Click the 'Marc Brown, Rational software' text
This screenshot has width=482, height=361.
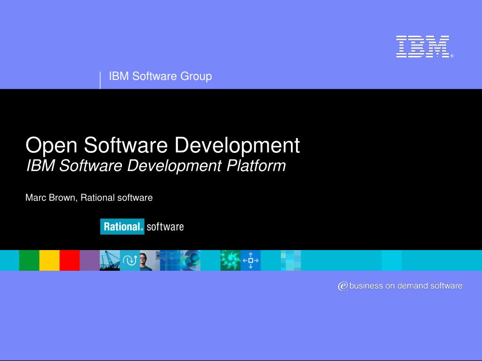point(89,198)
